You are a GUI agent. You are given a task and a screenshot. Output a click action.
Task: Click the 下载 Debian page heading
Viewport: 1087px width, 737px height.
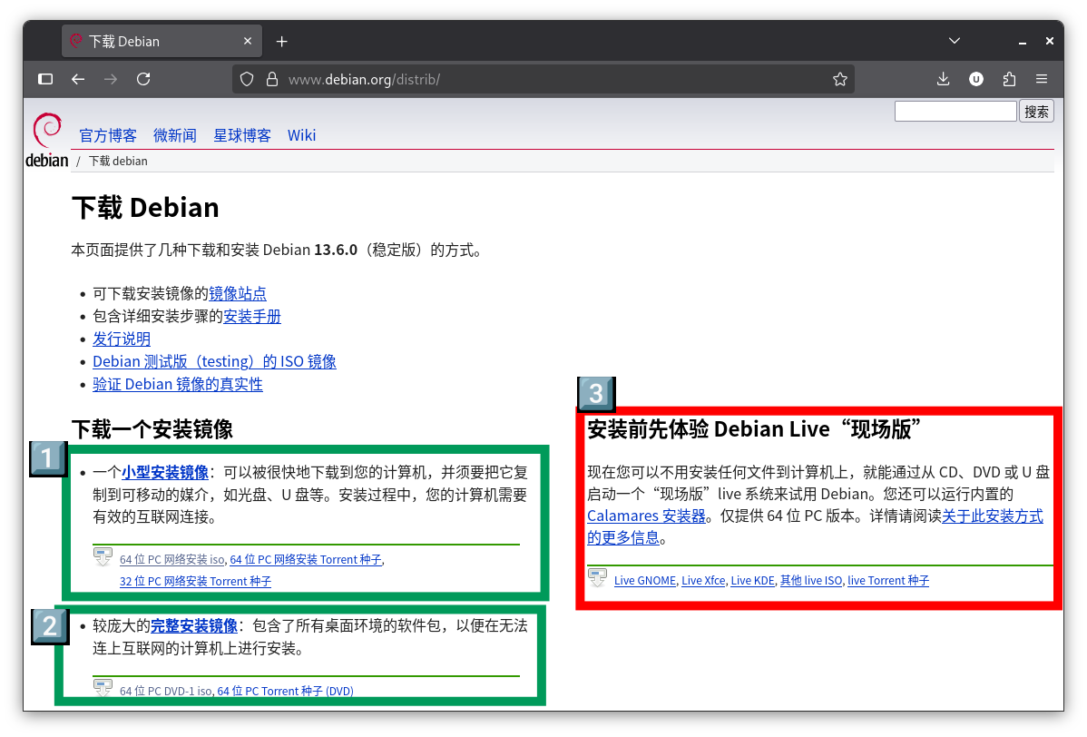(x=145, y=207)
